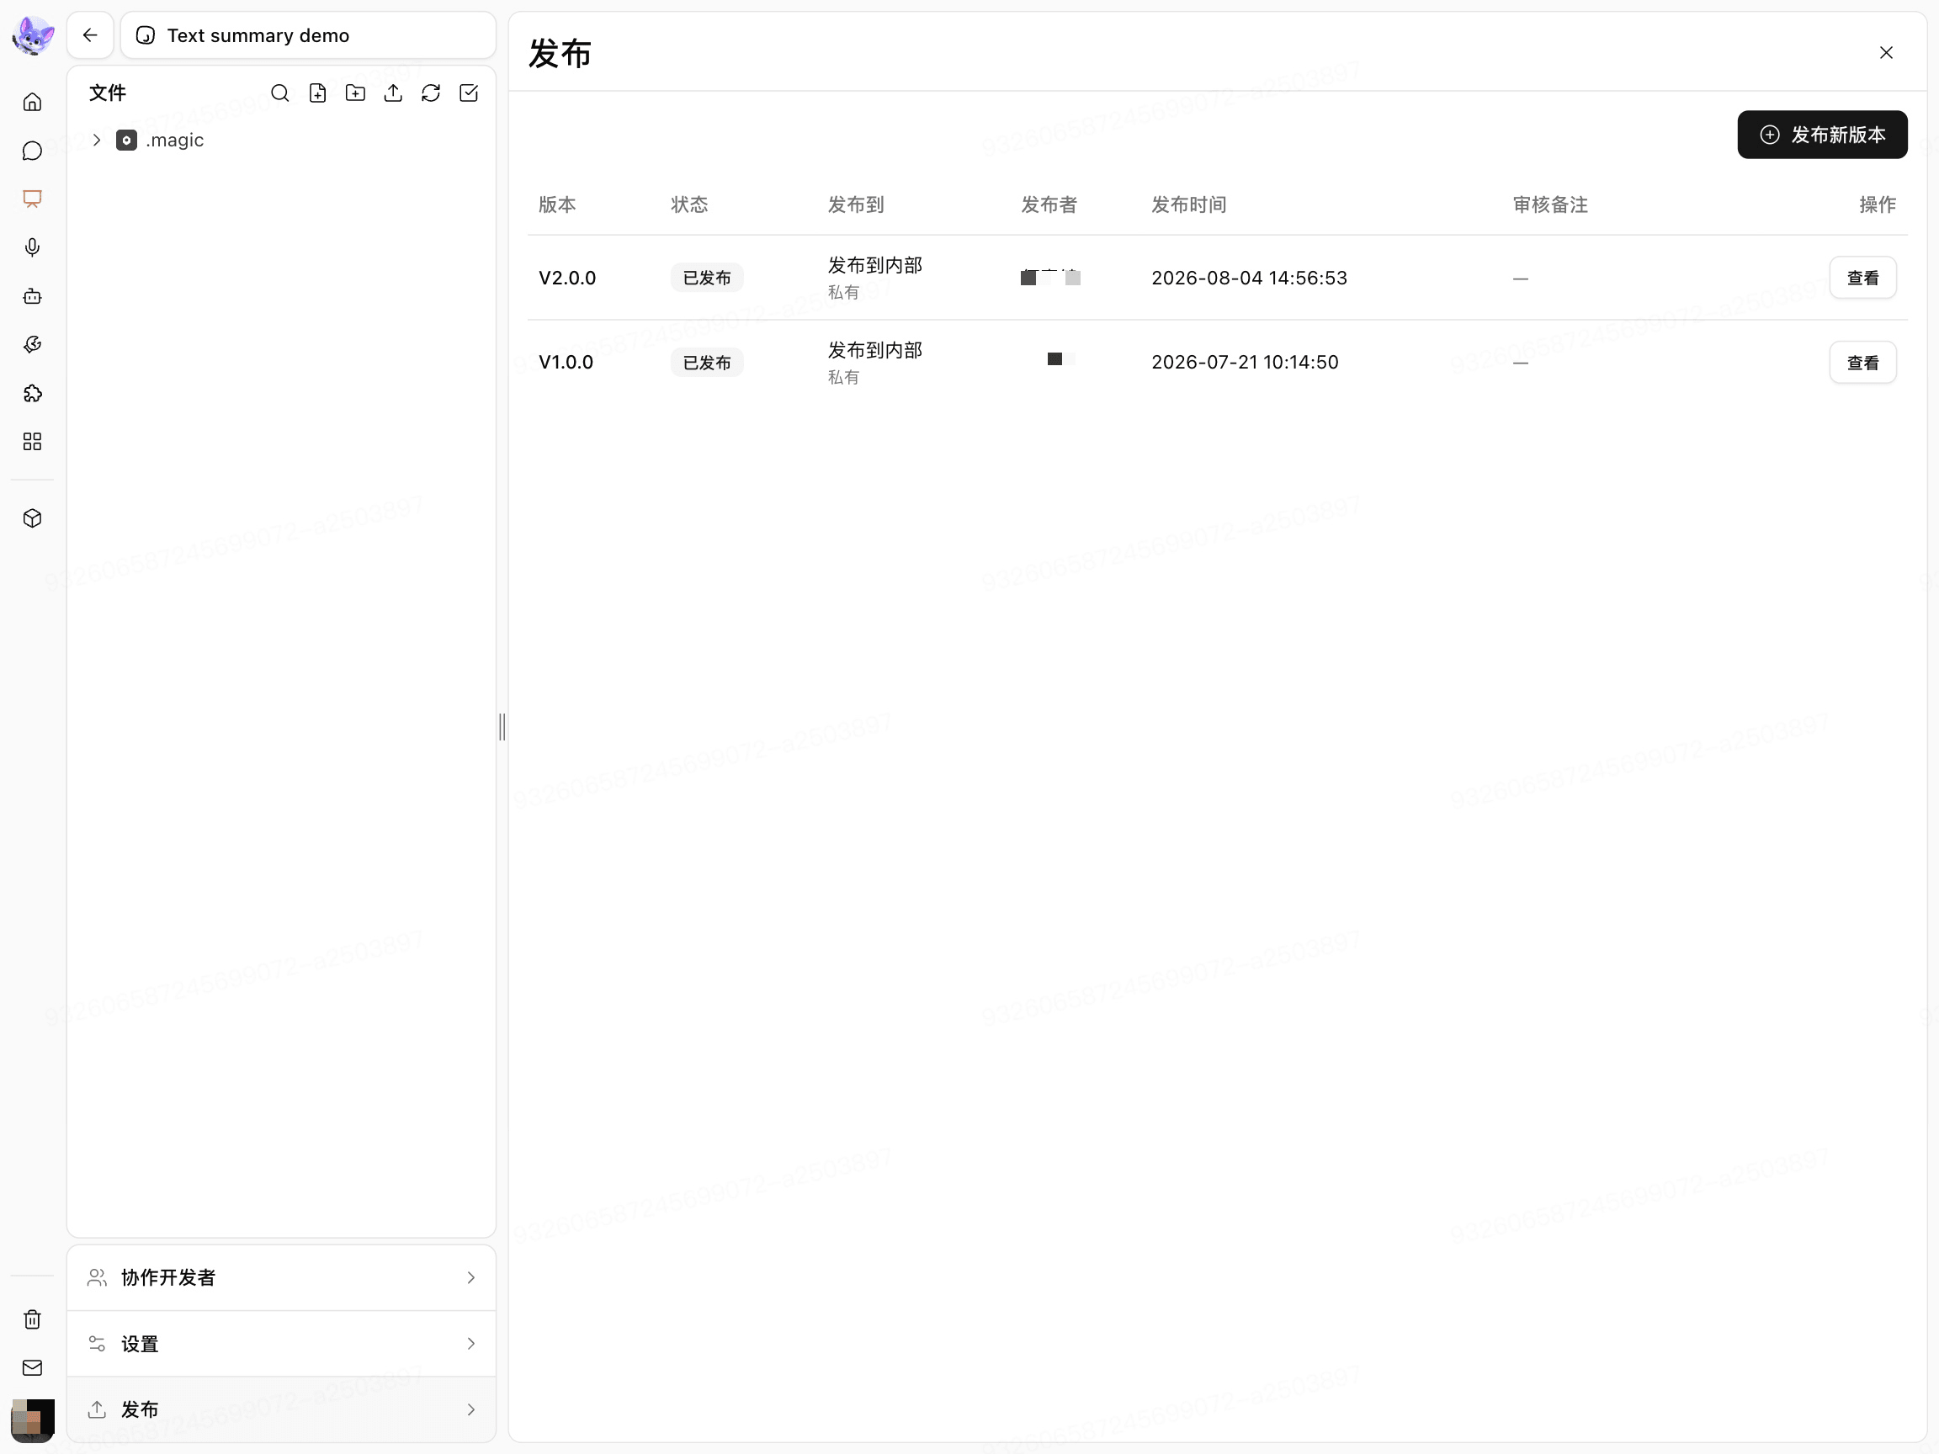Click the V2.0.0 version cell

(x=567, y=278)
